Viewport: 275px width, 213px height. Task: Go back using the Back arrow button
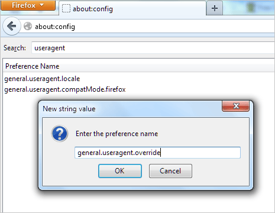click(12, 26)
